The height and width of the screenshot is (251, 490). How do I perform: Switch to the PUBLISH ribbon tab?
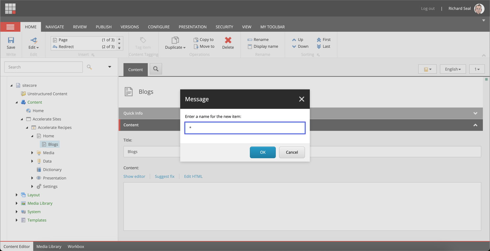104,27
